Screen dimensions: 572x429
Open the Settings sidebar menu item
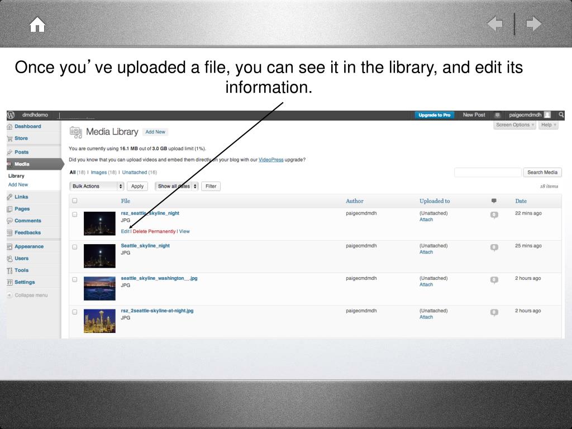pyautogui.click(x=25, y=282)
